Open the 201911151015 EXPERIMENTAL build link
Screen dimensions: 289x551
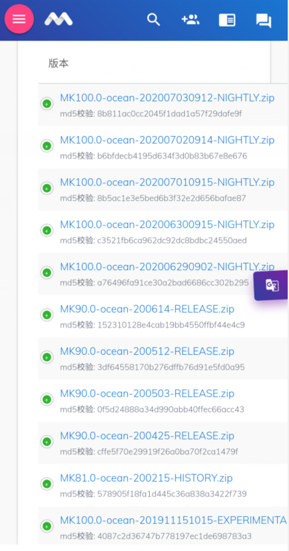pyautogui.click(x=174, y=520)
